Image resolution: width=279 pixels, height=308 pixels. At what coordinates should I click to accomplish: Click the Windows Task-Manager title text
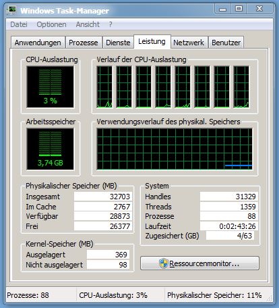point(65,11)
